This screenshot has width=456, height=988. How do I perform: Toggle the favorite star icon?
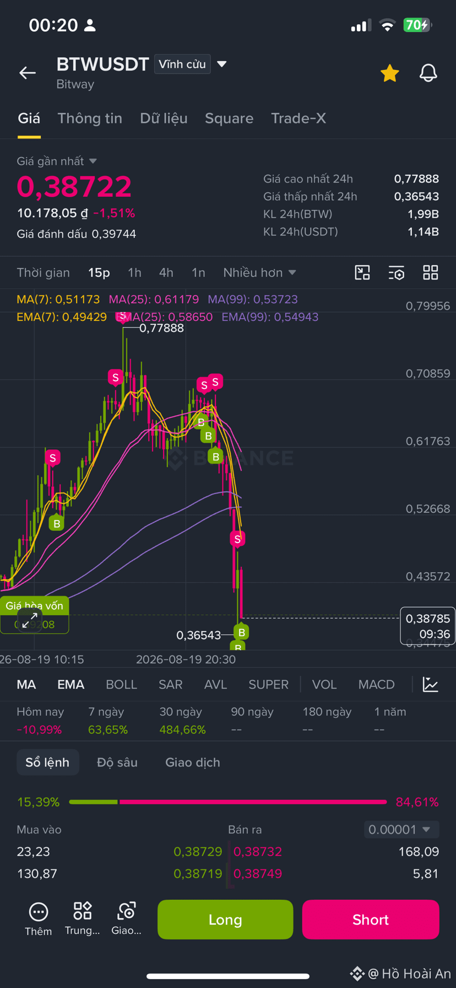389,73
